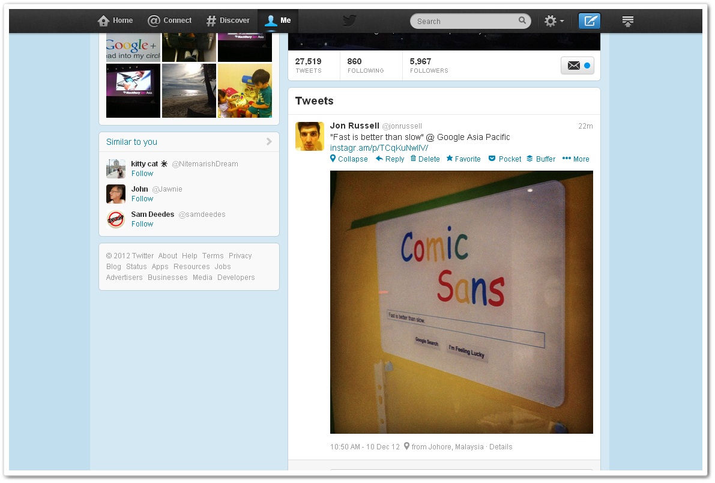
Task: Open the Advertisers footer link
Action: pyautogui.click(x=124, y=278)
